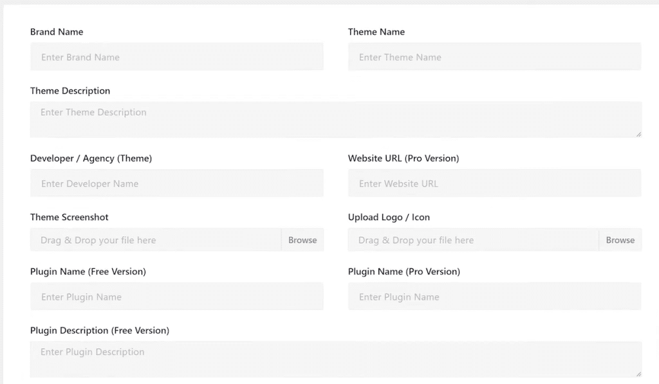Click the "Website URL (Pro Version)" label
The width and height of the screenshot is (659, 384).
[404, 158]
